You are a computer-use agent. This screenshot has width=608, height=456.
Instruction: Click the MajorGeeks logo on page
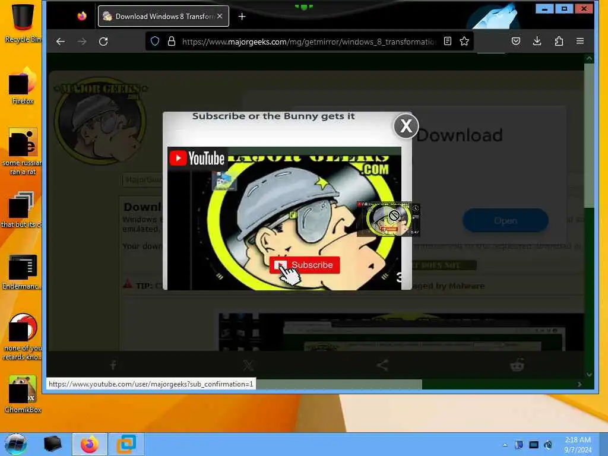(101, 122)
